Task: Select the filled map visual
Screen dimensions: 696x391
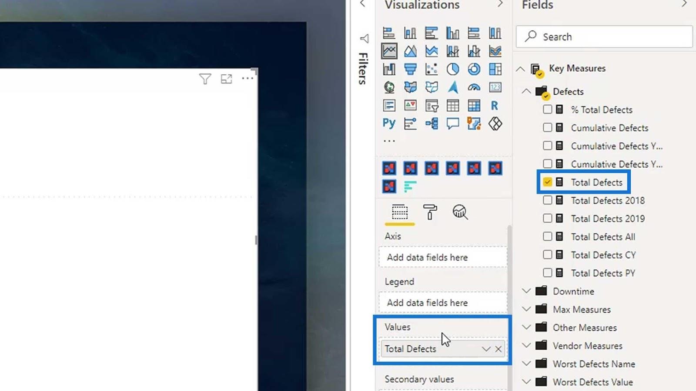Action: 410,87
